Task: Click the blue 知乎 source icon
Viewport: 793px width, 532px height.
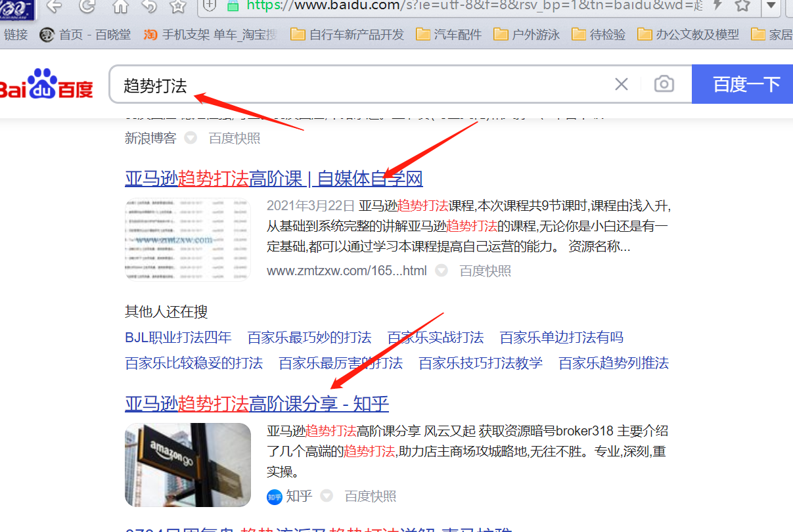Action: [274, 496]
